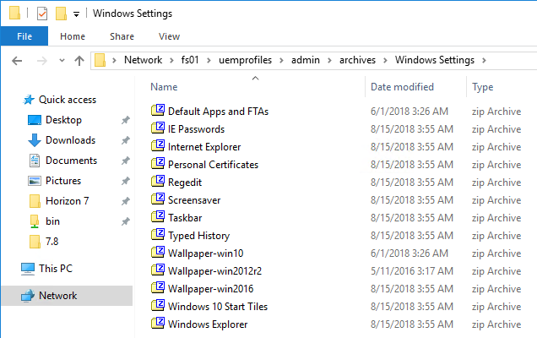Sort by the Date modified column header
537x338 pixels.
(402, 87)
